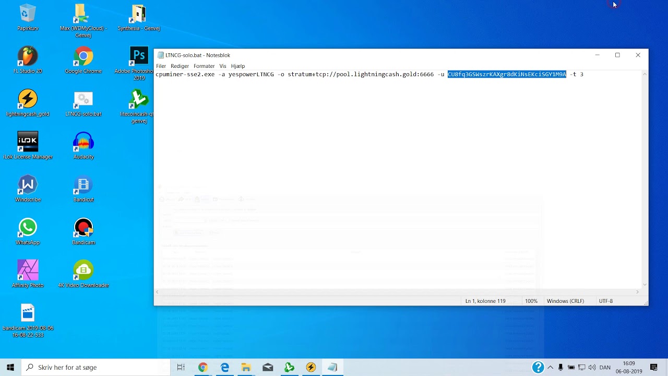Launch Google Chrome from the desktop
Image resolution: width=668 pixels, height=376 pixels.
point(83,60)
